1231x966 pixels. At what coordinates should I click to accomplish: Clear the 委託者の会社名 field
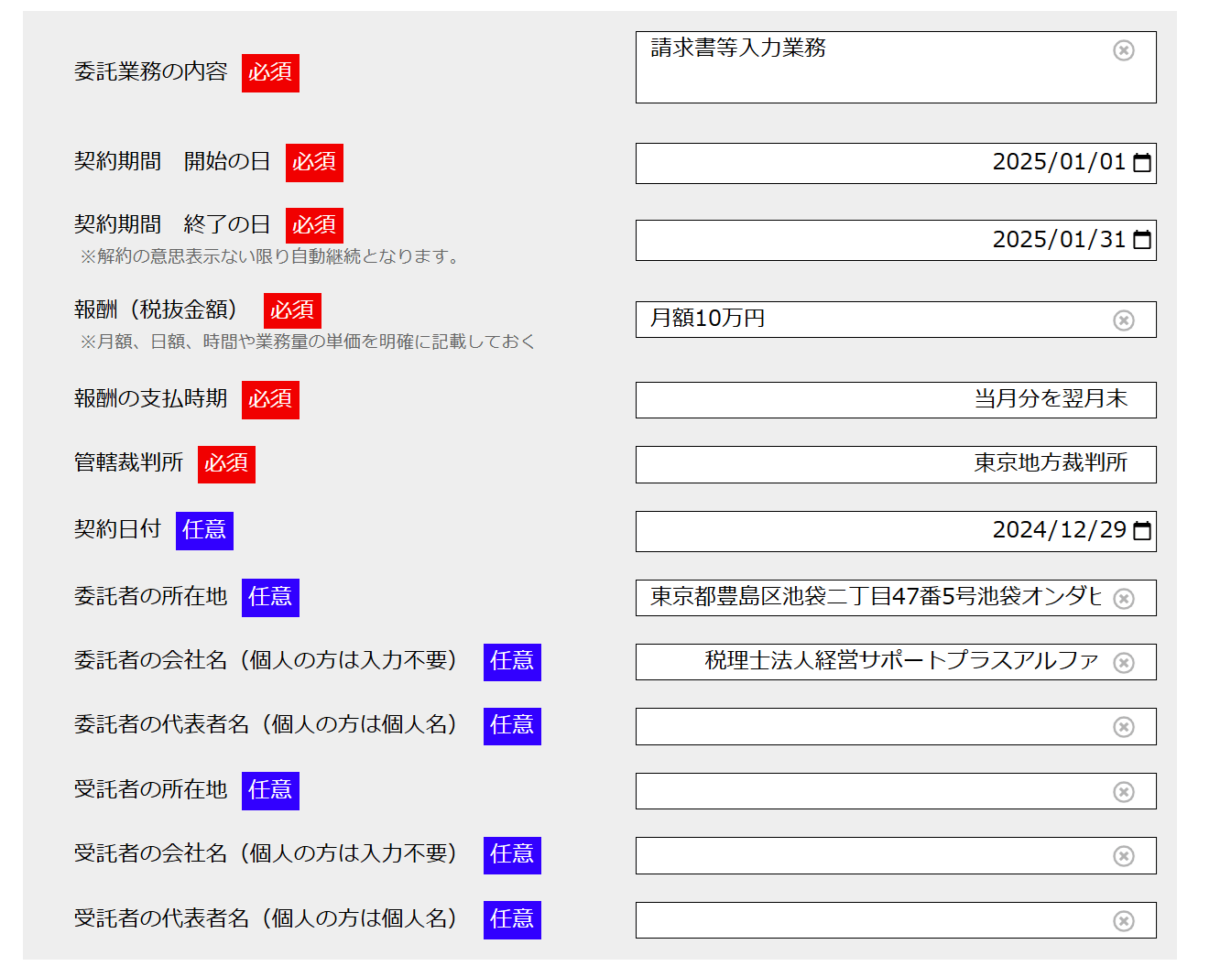(x=1124, y=662)
